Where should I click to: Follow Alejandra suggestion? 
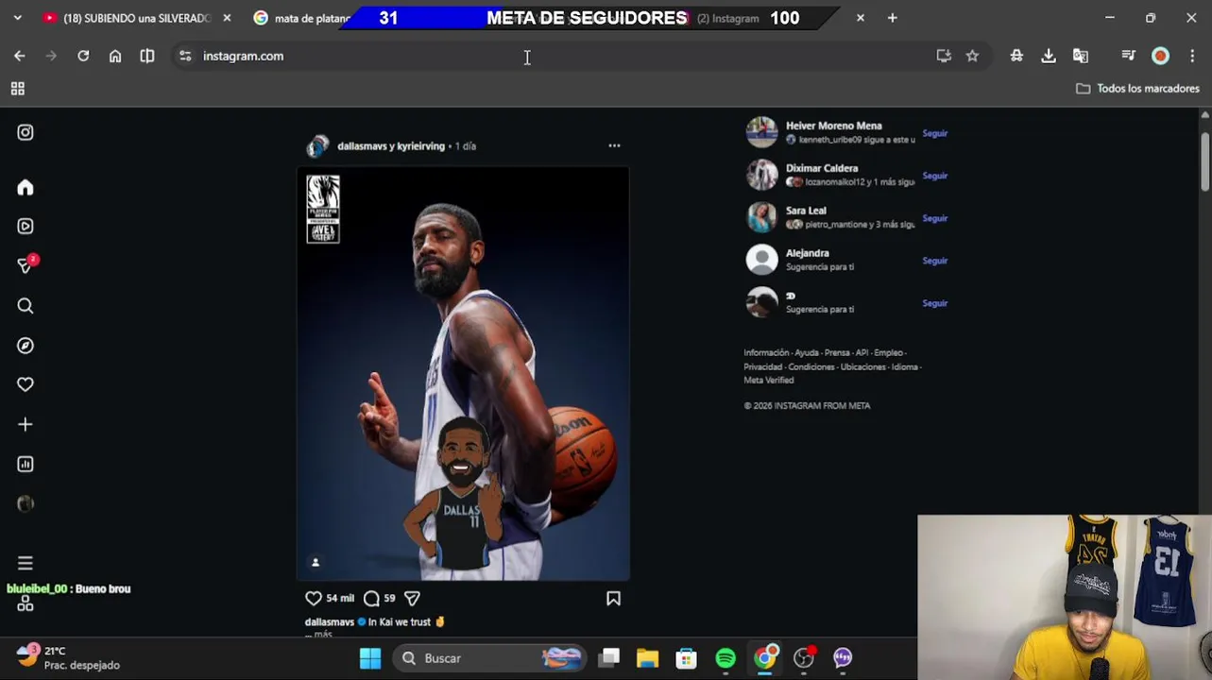tap(934, 261)
